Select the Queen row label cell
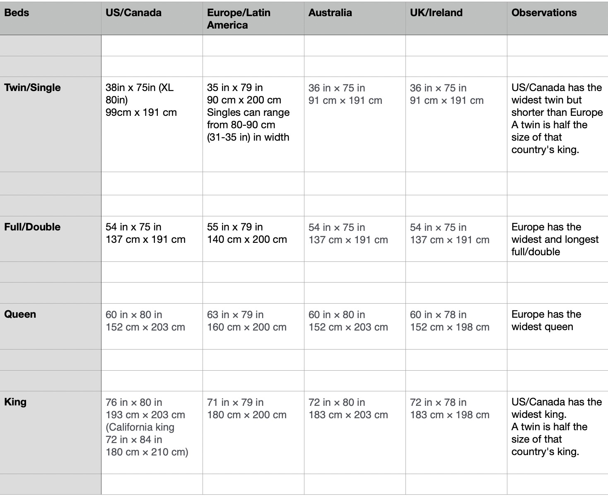Image resolution: width=608 pixels, height=496 pixels. click(x=51, y=326)
